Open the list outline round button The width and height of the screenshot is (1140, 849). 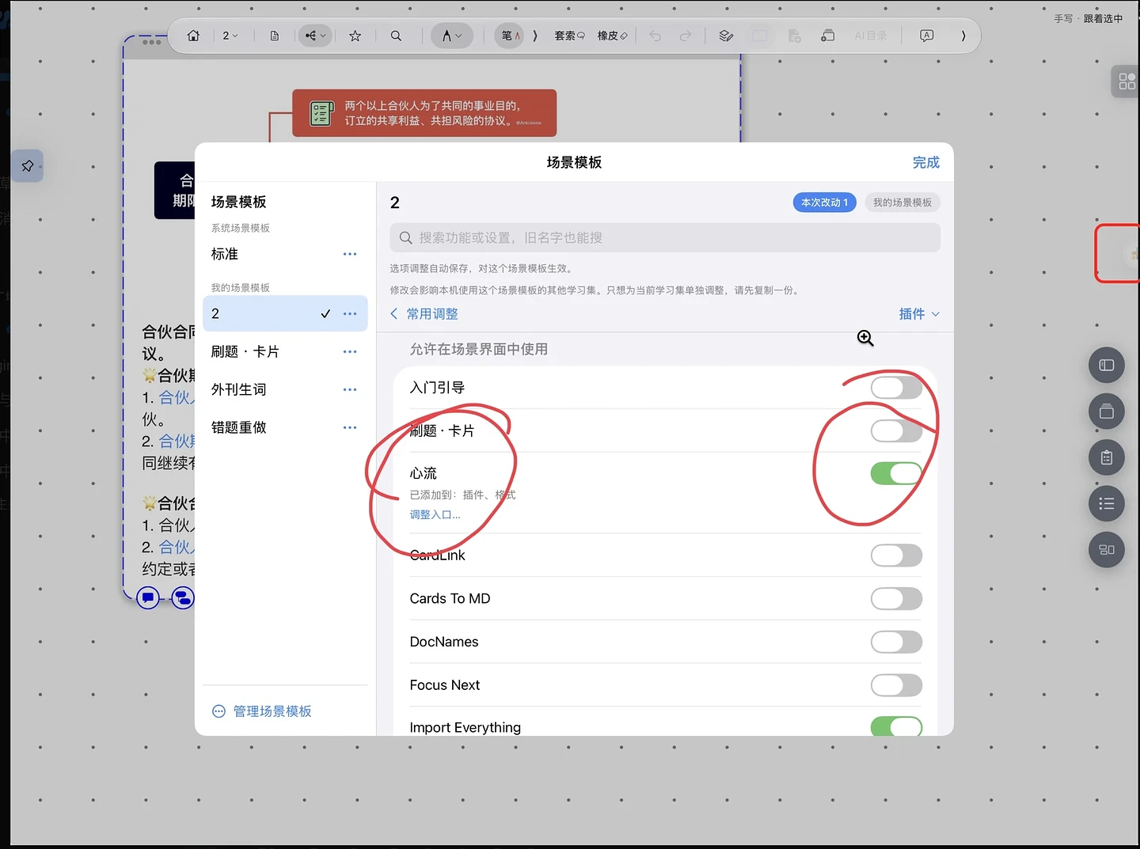pyautogui.click(x=1107, y=504)
